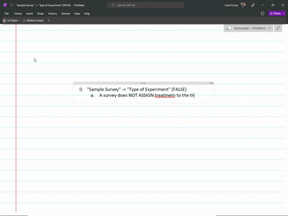Click the text "Sample Survey" in the note
The height and width of the screenshot is (216, 288).
(104, 89)
